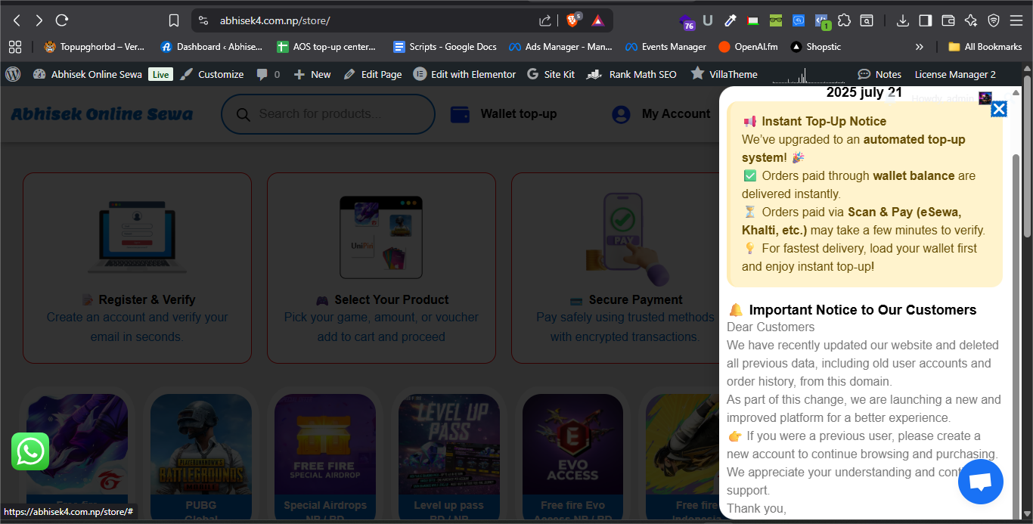Click the browser downloads icon
This screenshot has height=524, width=1033.
[x=902, y=20]
